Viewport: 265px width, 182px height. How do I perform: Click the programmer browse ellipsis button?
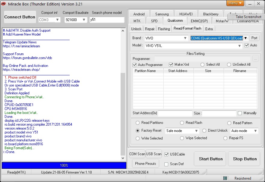pos(255,59)
